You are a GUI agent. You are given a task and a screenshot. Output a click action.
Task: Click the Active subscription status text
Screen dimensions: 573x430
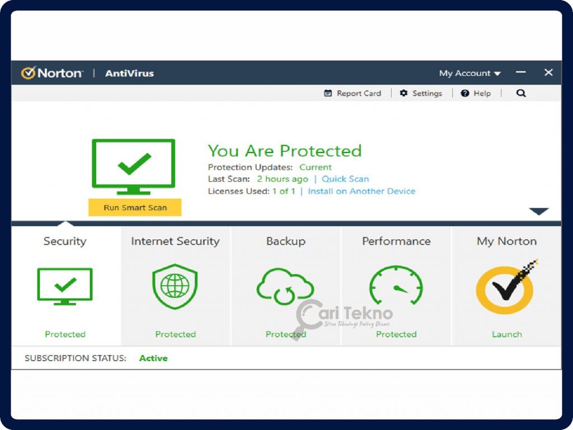[x=153, y=358]
